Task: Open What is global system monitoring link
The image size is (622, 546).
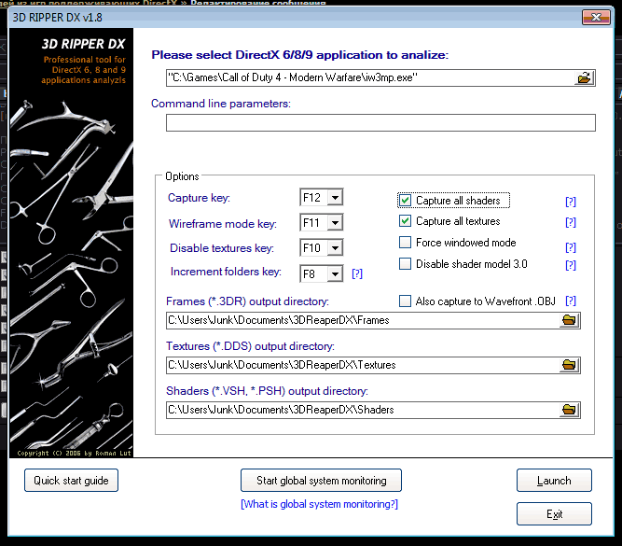Action: click(x=319, y=504)
